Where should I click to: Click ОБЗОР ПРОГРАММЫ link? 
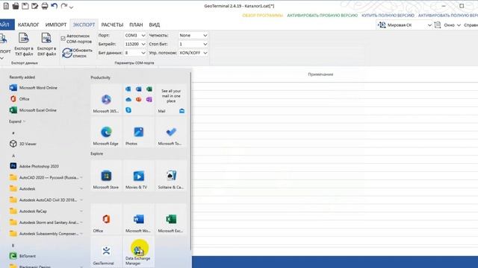pyautogui.click(x=262, y=15)
